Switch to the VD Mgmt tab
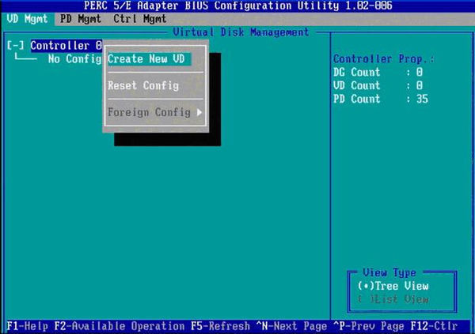The image size is (475, 334). tap(23, 19)
